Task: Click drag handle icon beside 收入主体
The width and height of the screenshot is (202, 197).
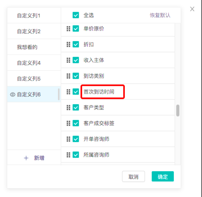Action: (x=68, y=60)
